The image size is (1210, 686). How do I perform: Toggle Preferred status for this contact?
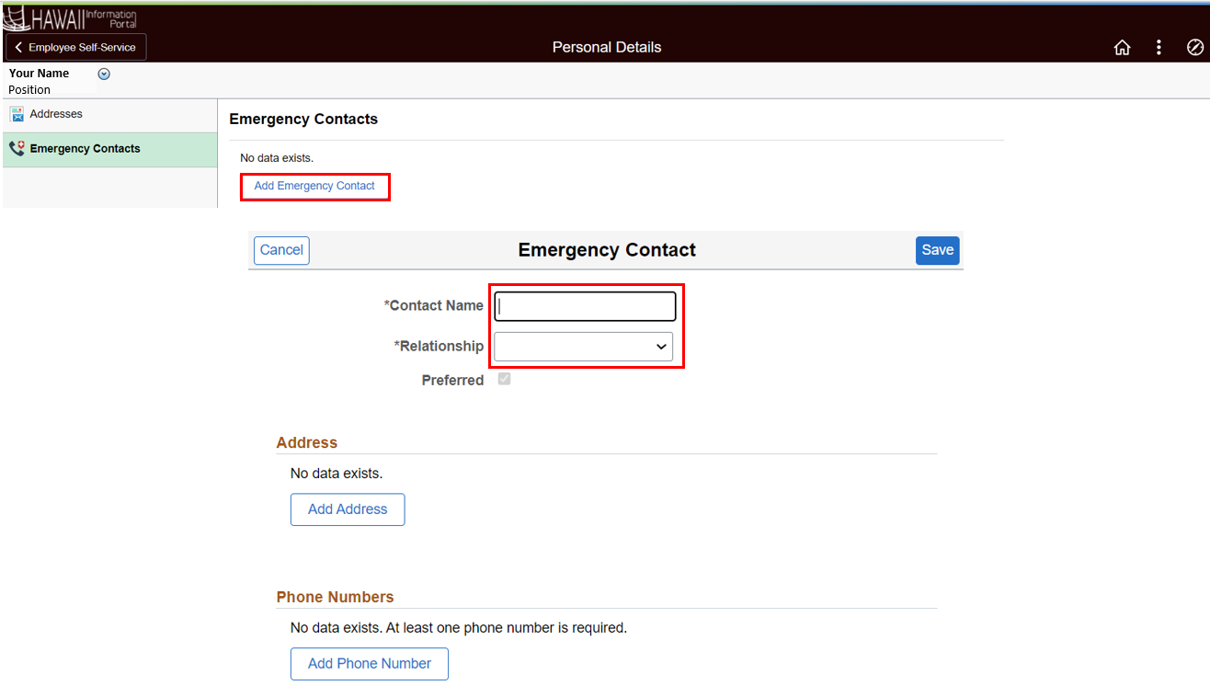pyautogui.click(x=504, y=378)
